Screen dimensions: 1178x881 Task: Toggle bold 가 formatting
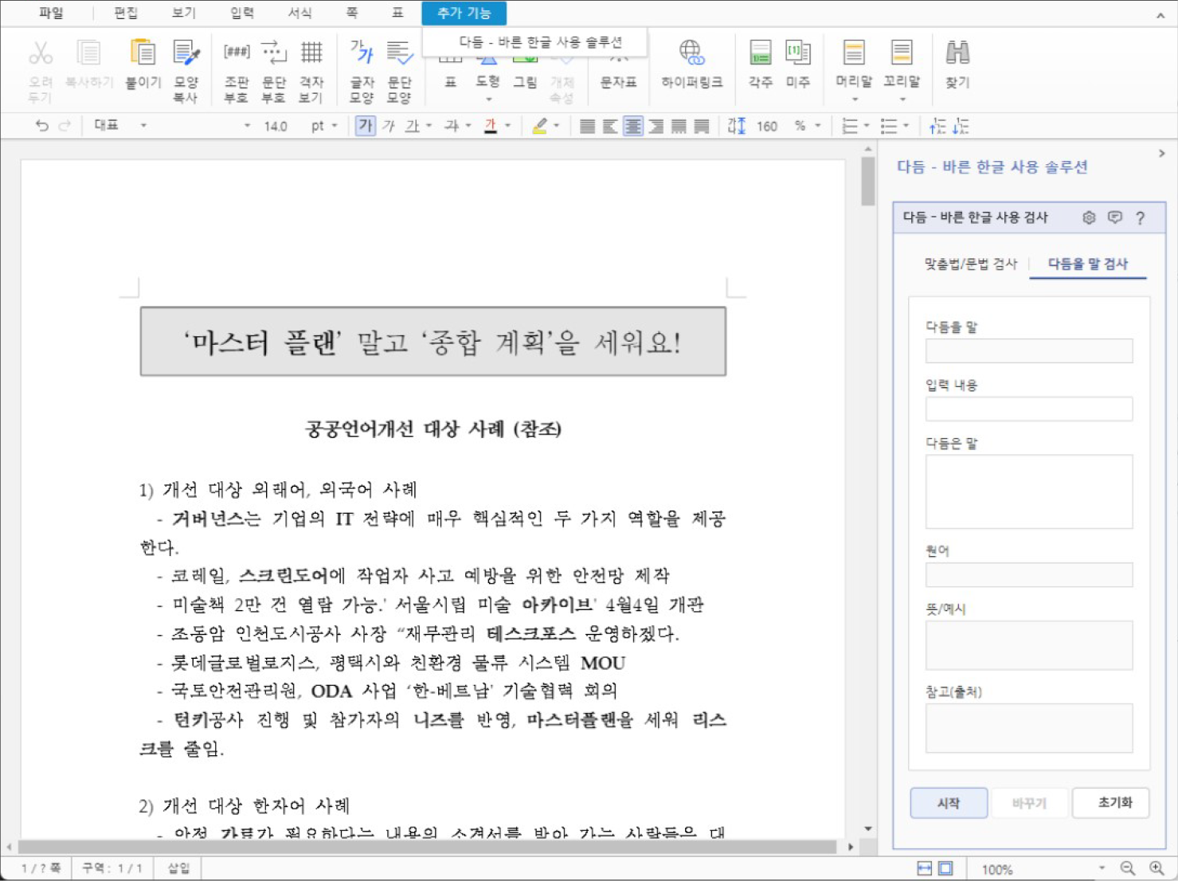[365, 126]
